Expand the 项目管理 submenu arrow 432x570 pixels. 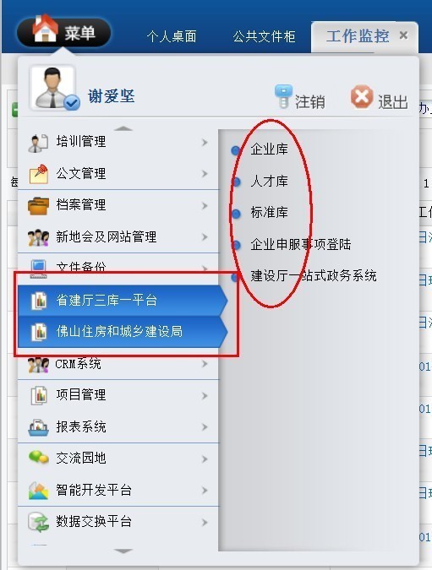(205, 395)
